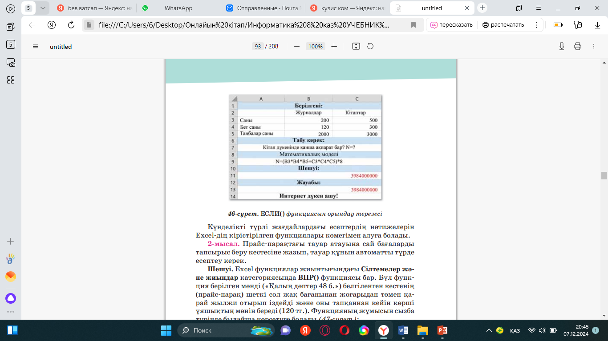Open the address bar extra options menu
Image resolution: width=608 pixels, height=341 pixels.
pyautogui.click(x=536, y=25)
